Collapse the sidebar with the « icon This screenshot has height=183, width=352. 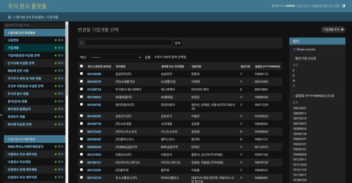[1, 115]
